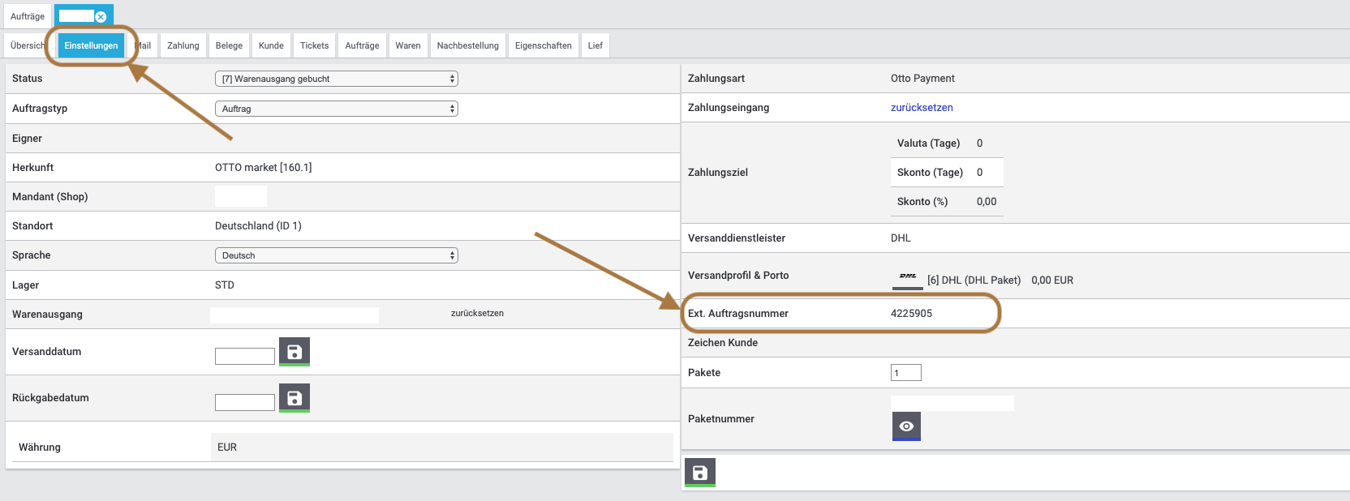The height and width of the screenshot is (501, 1350).
Task: Go to the Tickets tab
Action: coord(314,45)
